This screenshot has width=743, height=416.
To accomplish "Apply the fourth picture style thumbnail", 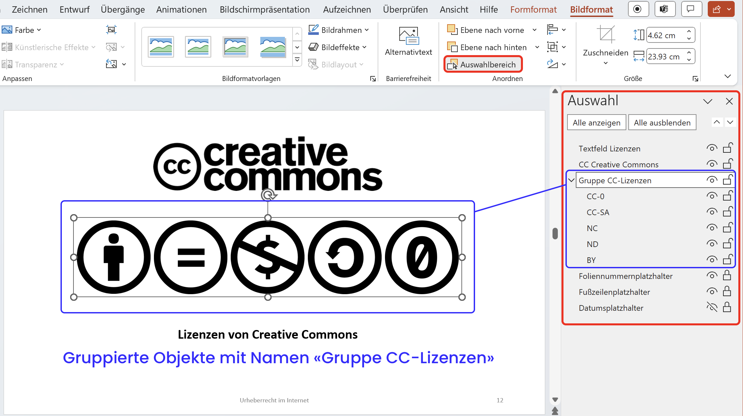I will pyautogui.click(x=273, y=47).
